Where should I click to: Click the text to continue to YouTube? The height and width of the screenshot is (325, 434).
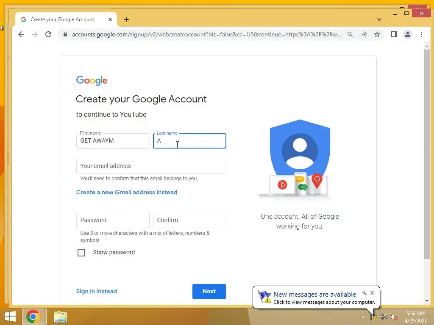pos(111,114)
